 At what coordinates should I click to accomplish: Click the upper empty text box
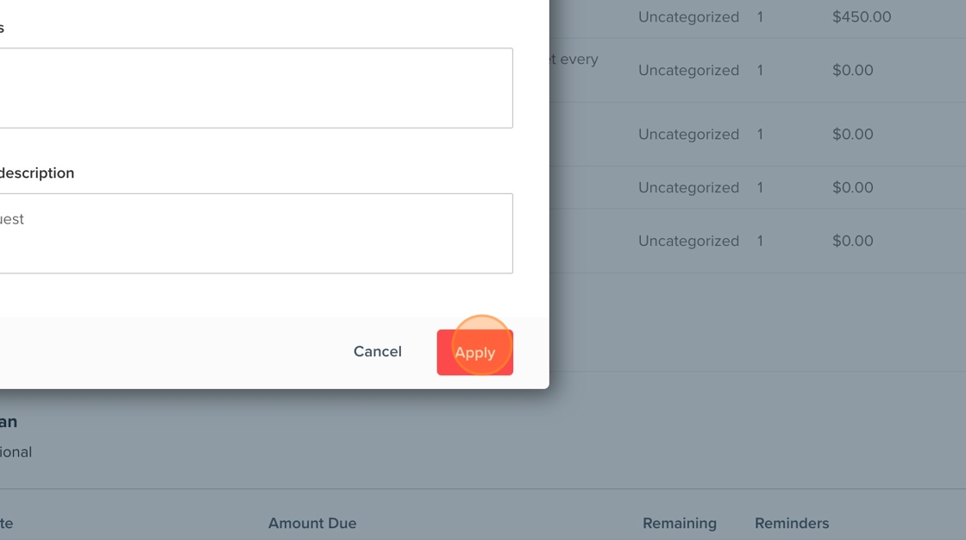point(254,88)
